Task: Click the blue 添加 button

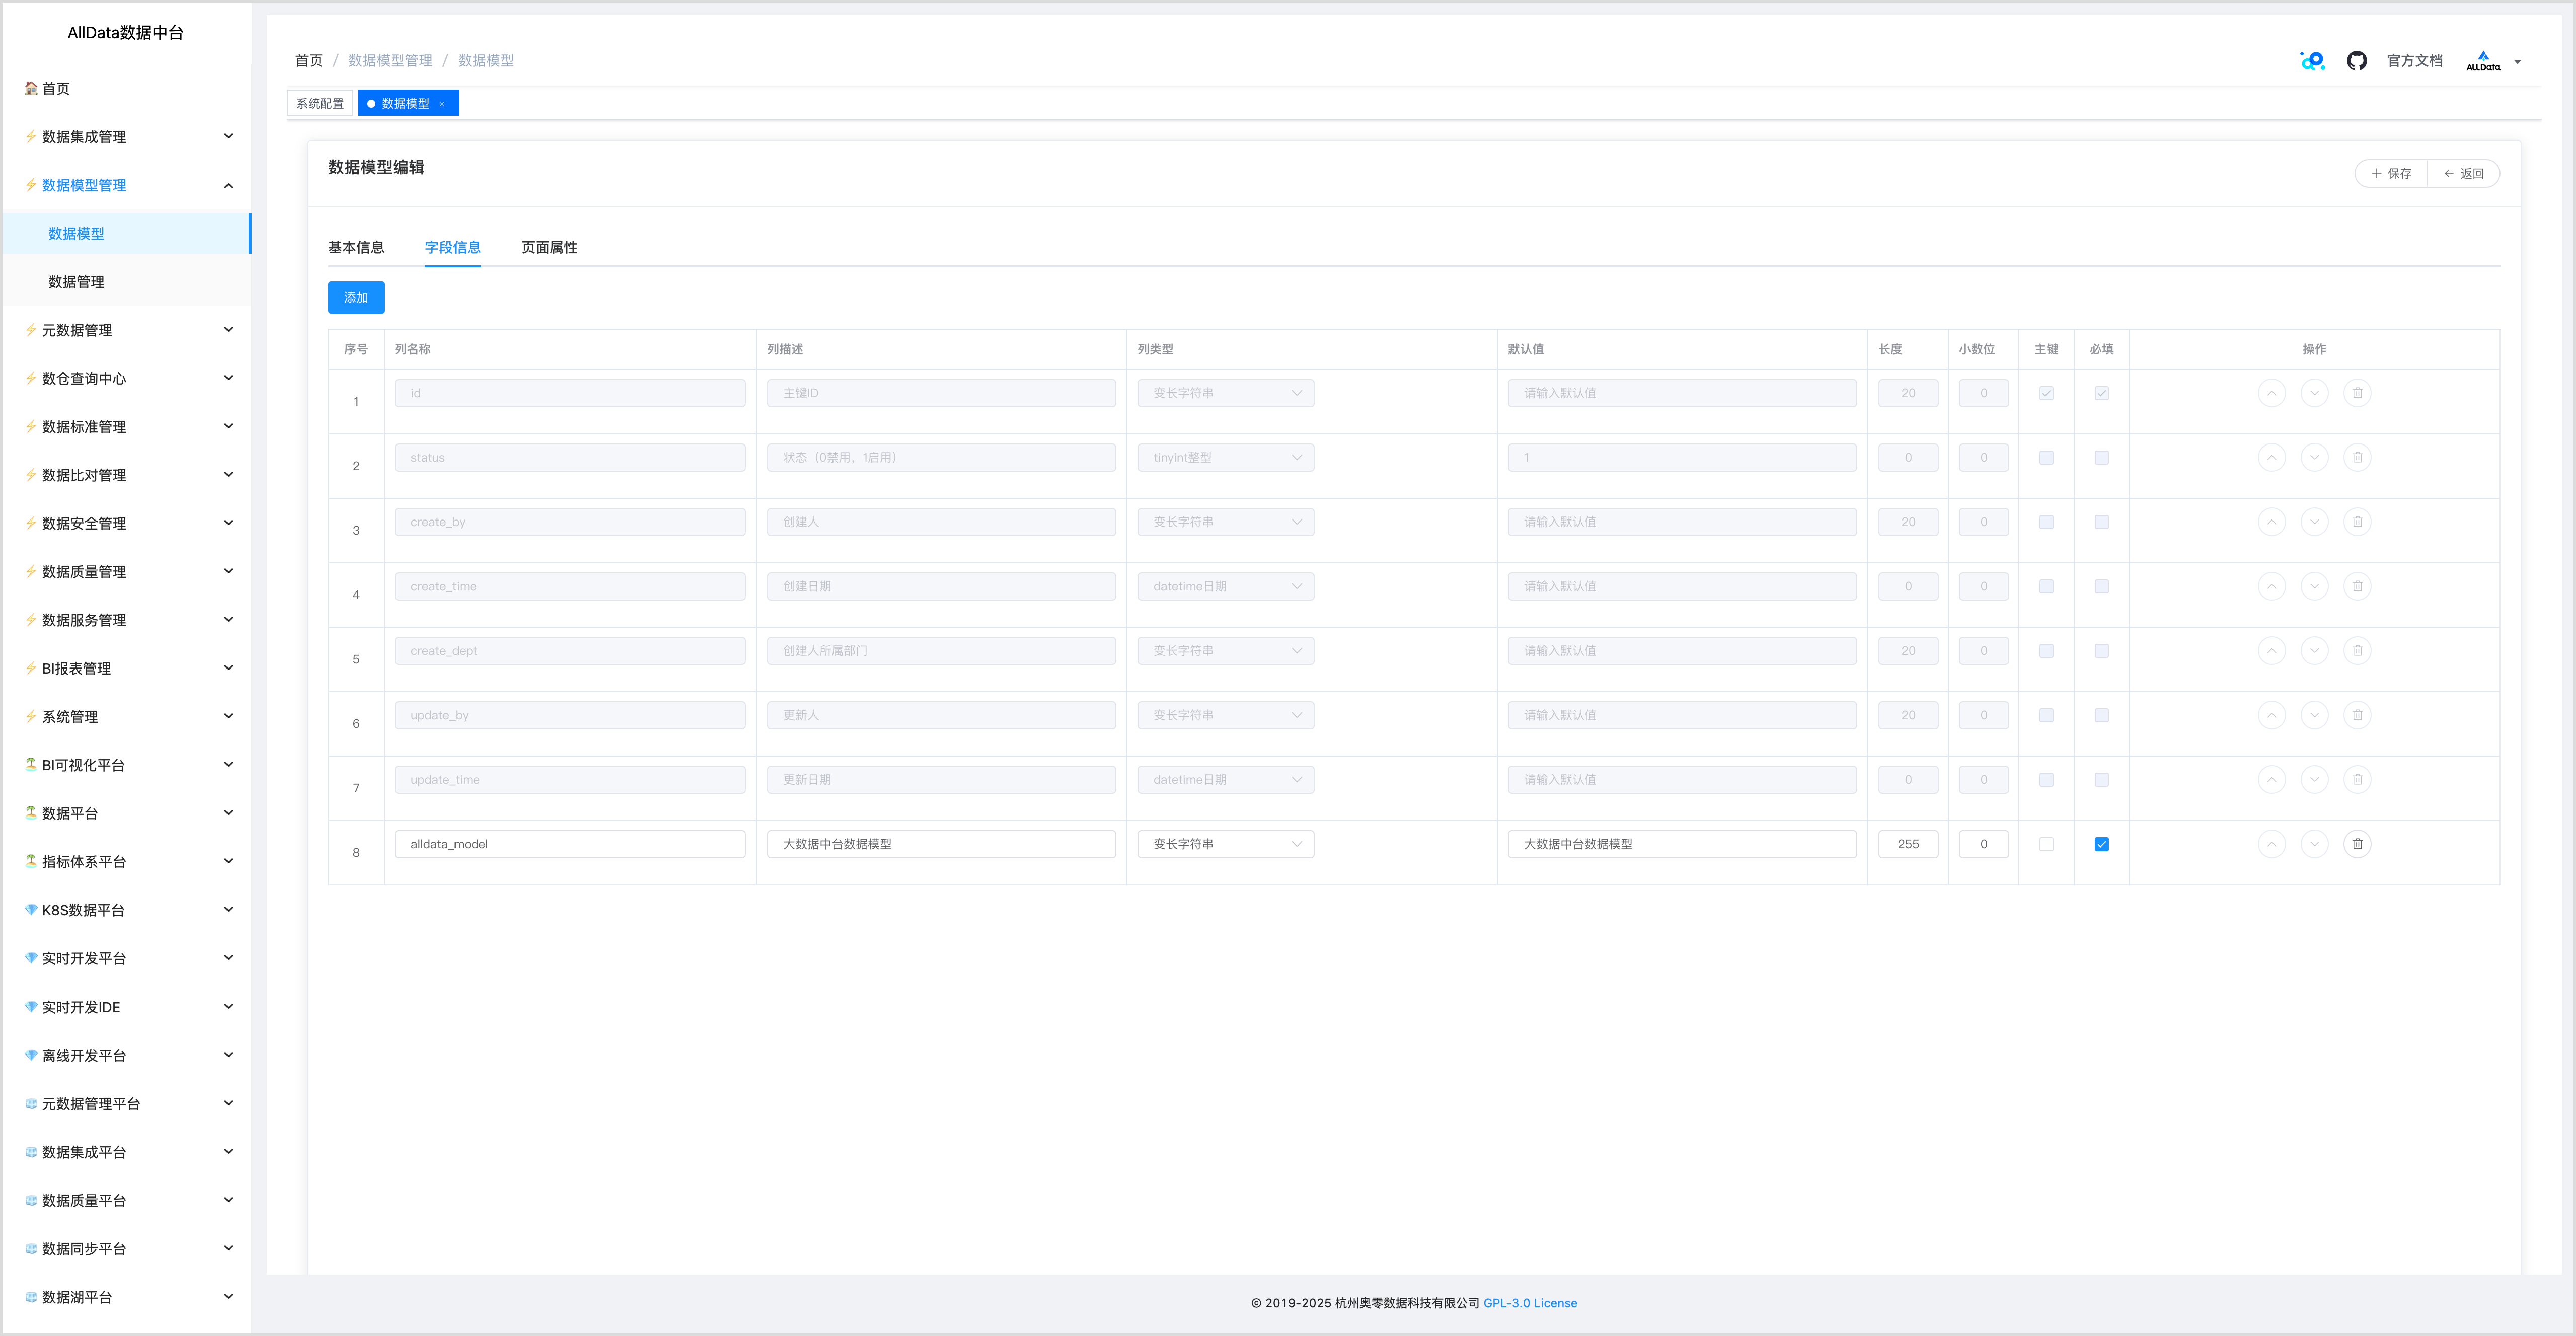Action: point(356,297)
